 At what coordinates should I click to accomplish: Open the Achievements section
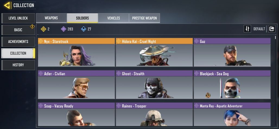tap(18, 42)
